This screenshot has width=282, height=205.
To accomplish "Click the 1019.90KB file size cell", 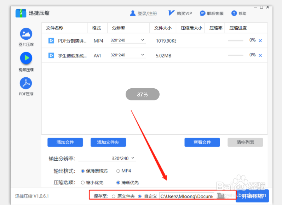I will tap(166, 41).
